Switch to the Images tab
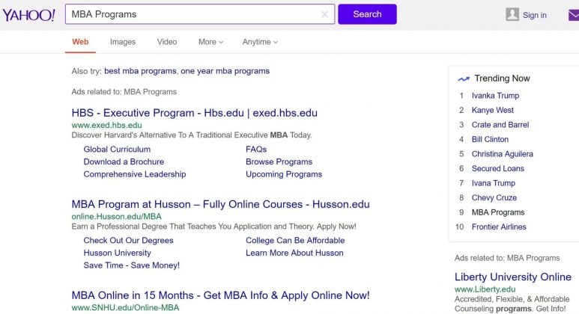Image resolution: width=579 pixels, height=314 pixels. [x=123, y=42]
